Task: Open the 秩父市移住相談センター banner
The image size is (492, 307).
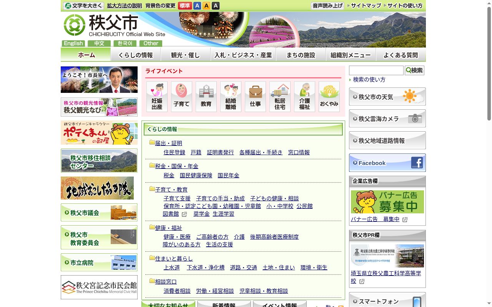Action: 99,161
